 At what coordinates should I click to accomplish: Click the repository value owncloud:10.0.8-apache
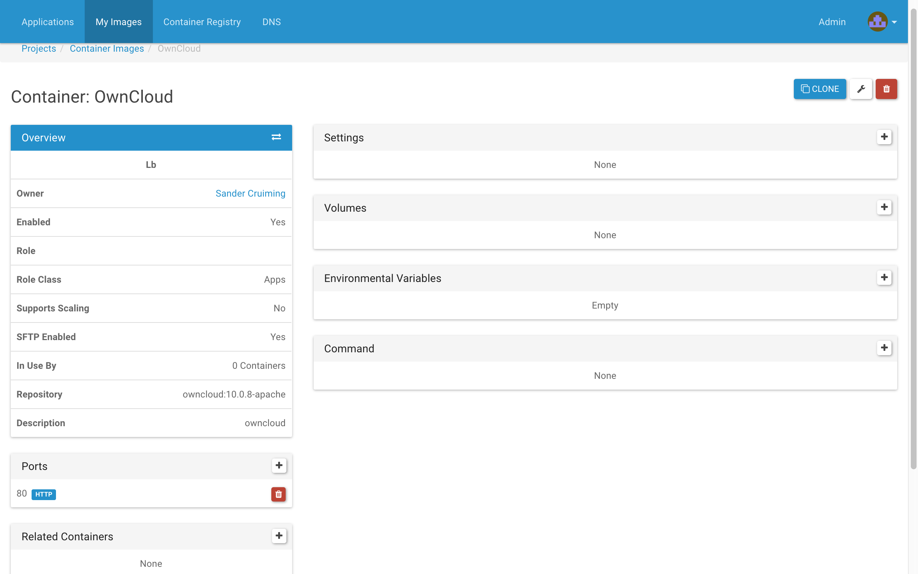click(234, 394)
